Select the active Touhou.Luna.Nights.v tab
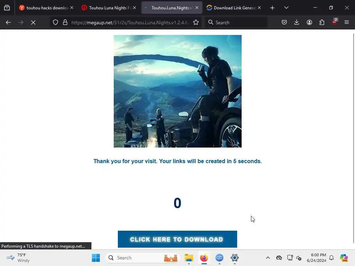 point(172,8)
